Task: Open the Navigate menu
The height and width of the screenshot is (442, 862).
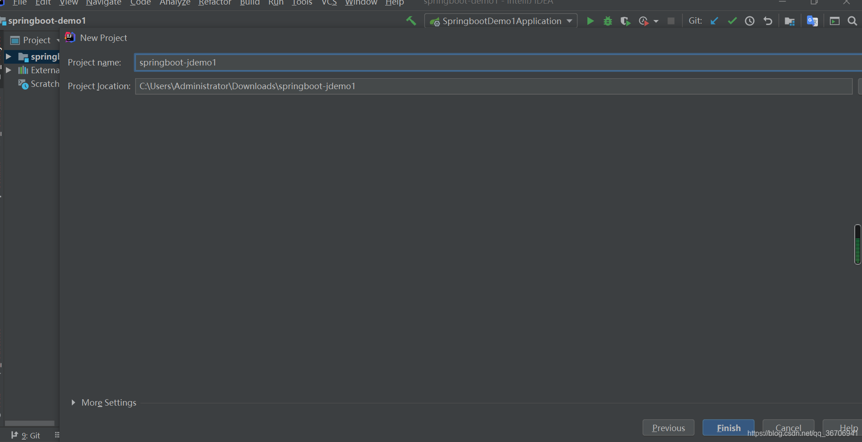Action: pos(104,3)
